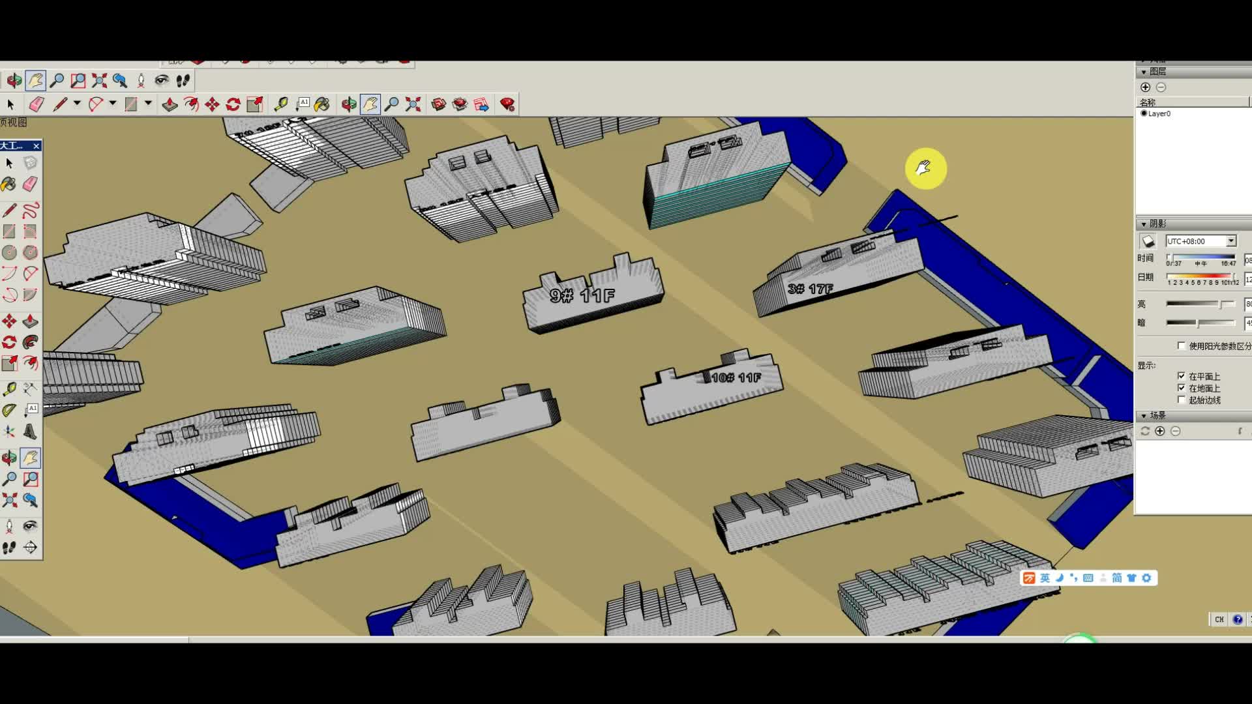Add a new layer with plus button
Screen dimensions: 1252x704
pos(1145,87)
